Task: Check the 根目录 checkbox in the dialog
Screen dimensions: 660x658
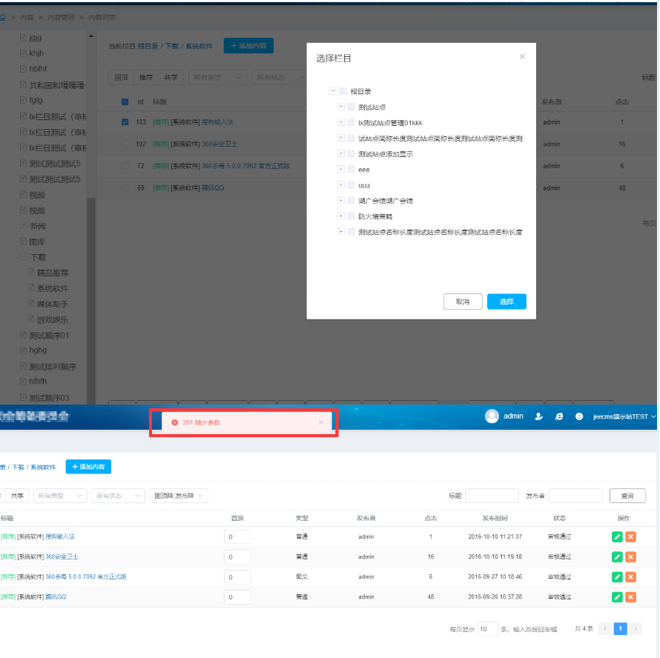Action: coord(343,91)
